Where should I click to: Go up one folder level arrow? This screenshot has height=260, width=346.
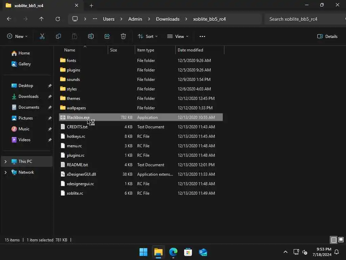[x=41, y=19]
